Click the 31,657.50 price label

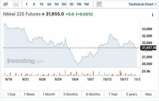coord(148,48)
